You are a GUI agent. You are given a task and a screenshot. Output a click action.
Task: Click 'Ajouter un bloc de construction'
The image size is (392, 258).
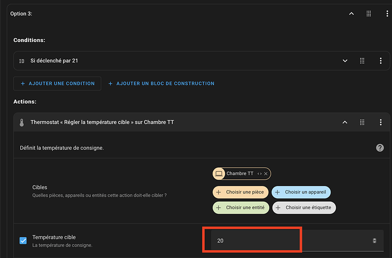click(x=161, y=83)
